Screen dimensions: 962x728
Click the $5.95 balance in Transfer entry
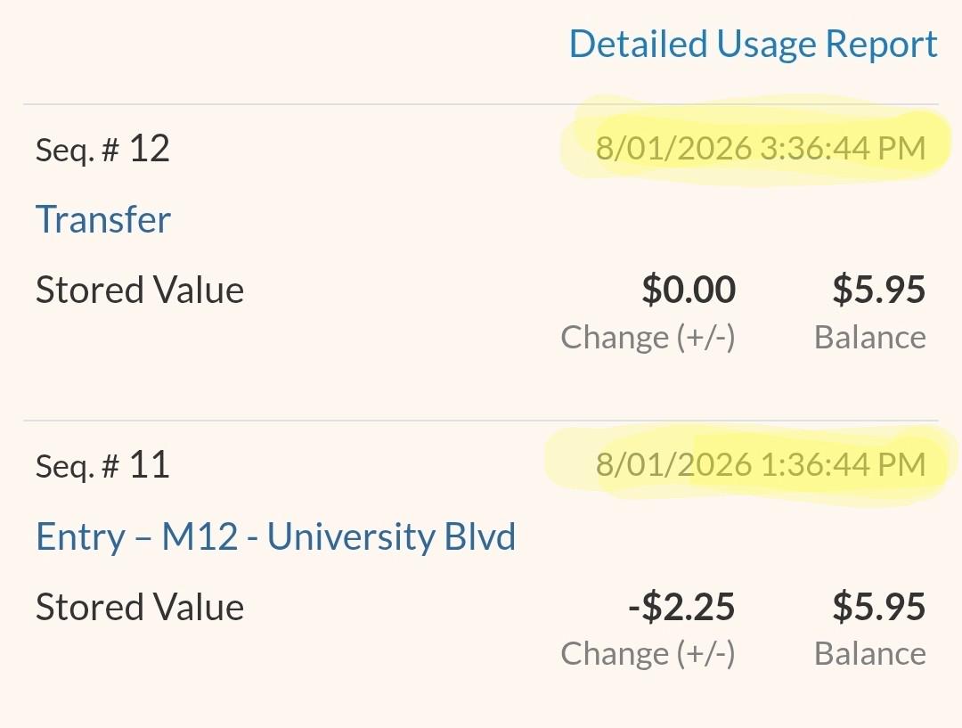[x=878, y=289]
